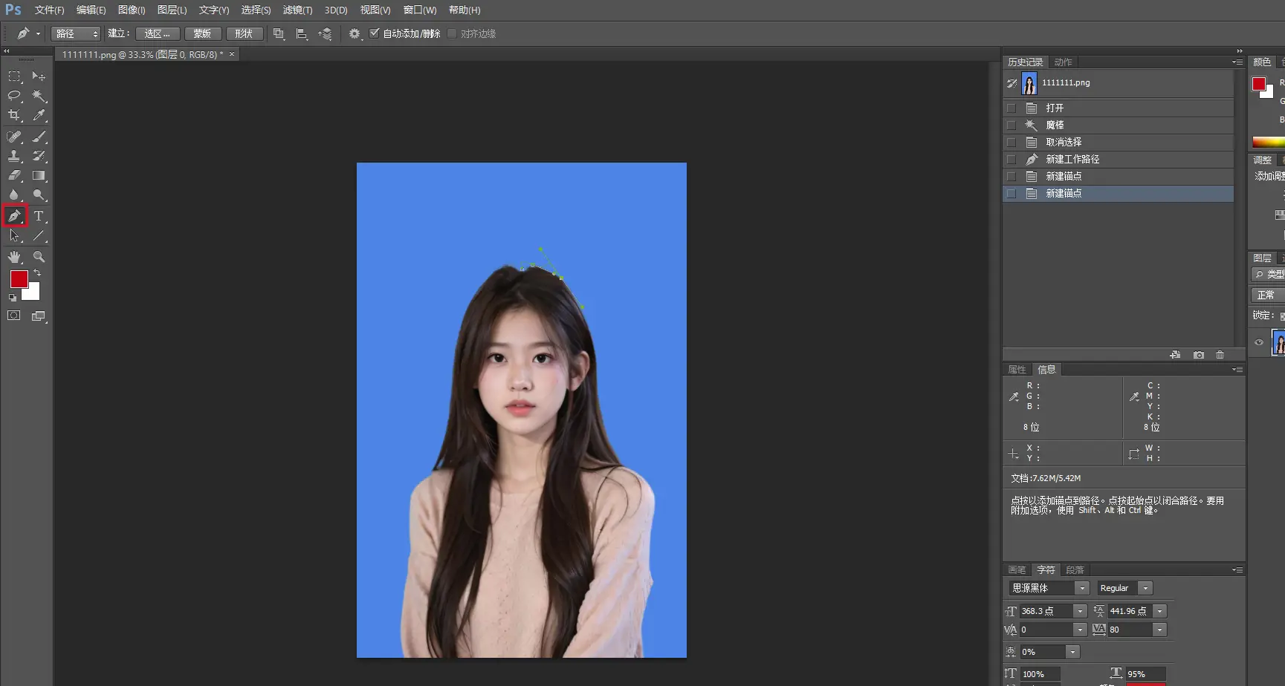Select the Clone Stamp tool
The height and width of the screenshot is (686, 1285).
click(14, 156)
